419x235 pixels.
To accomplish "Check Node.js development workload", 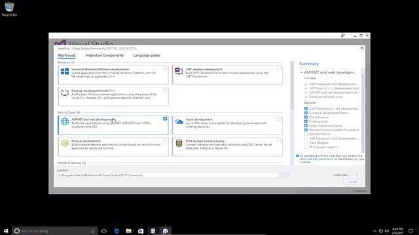I will [165, 140].
